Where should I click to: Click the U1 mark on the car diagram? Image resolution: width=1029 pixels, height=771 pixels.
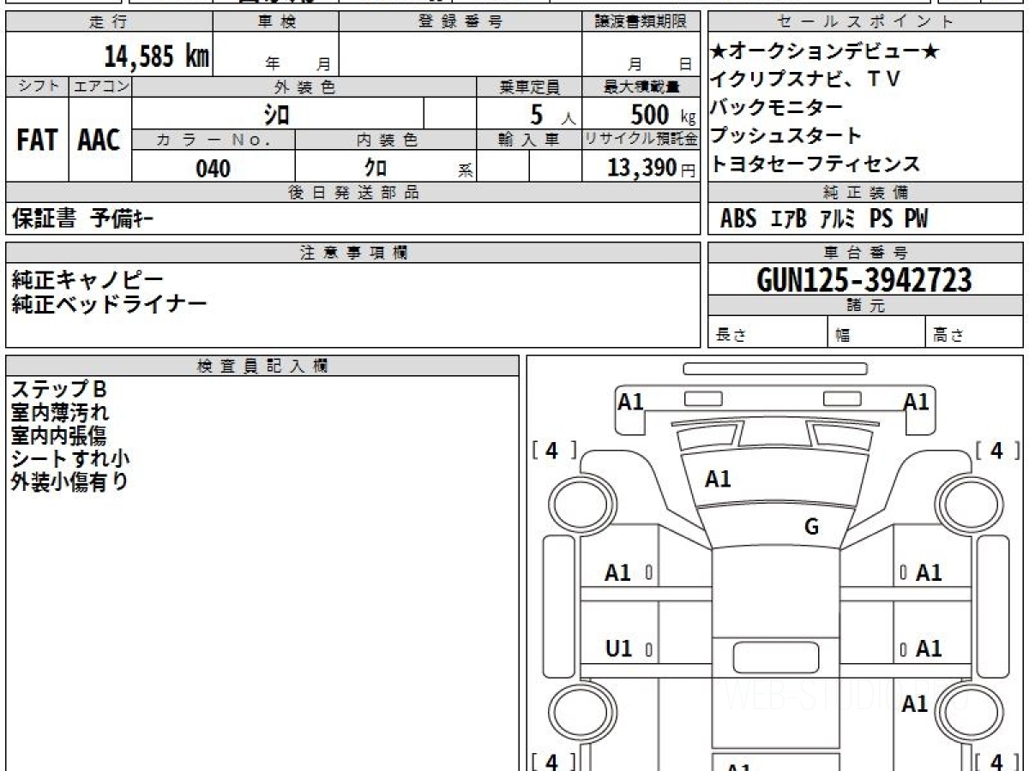[x=618, y=649]
